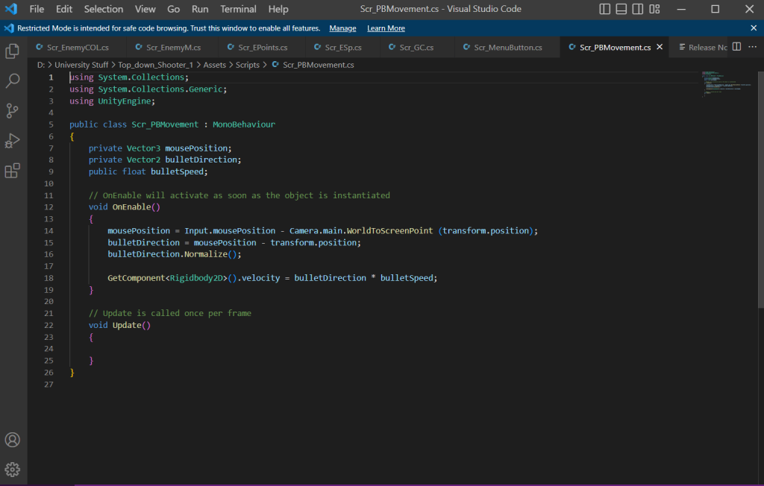Open the Explorer view in activity bar
Image resolution: width=764 pixels, height=486 pixels.
[13, 51]
